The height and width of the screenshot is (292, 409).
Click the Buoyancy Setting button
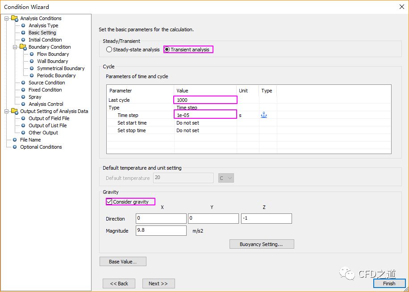pos(261,244)
